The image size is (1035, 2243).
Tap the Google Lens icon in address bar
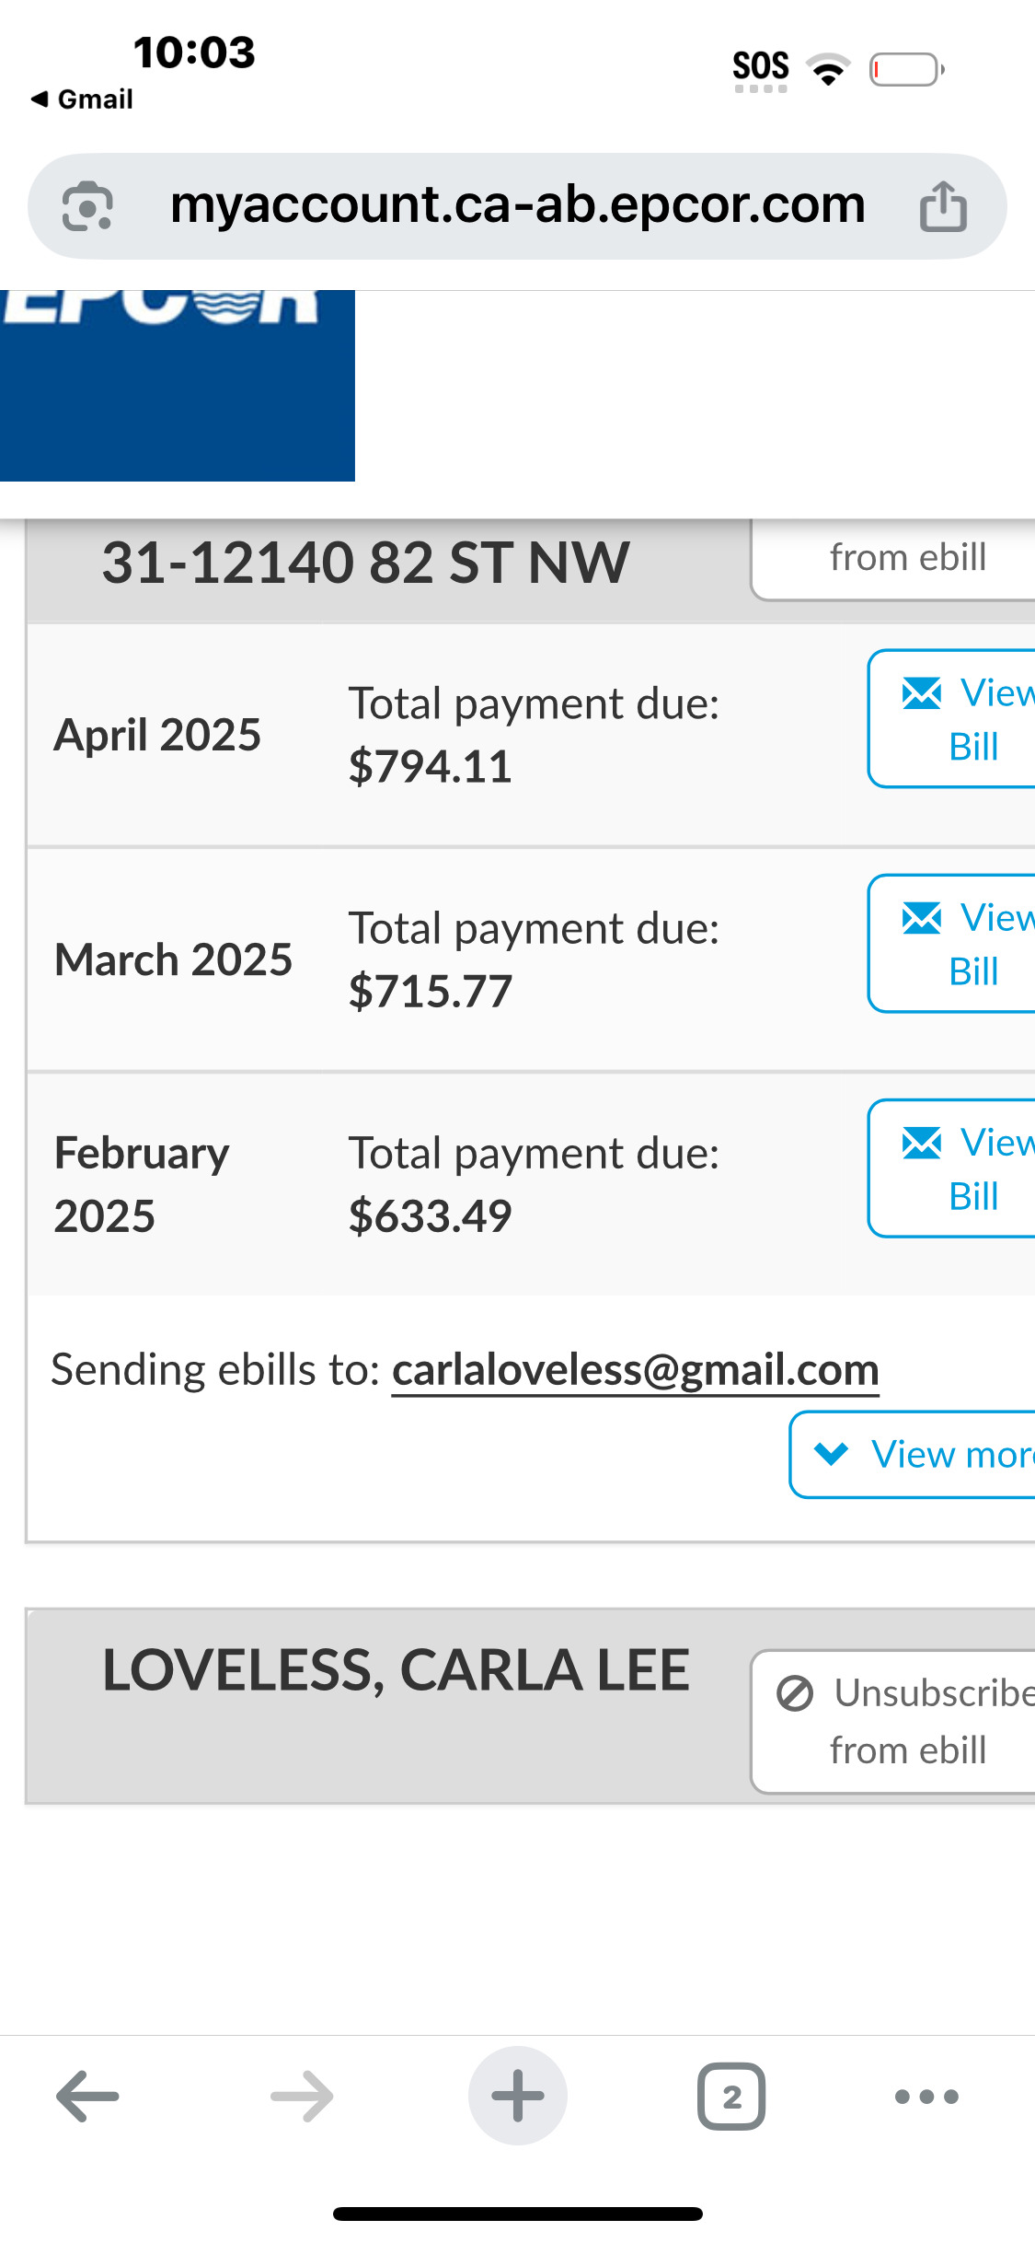[87, 206]
